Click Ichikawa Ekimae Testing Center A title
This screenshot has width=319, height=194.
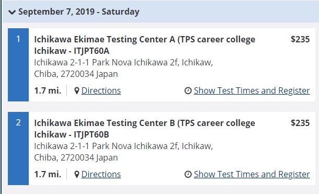(x=145, y=45)
